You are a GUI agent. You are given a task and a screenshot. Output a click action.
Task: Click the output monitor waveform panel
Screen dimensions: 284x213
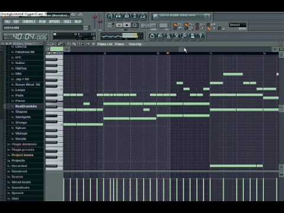[x=122, y=36]
